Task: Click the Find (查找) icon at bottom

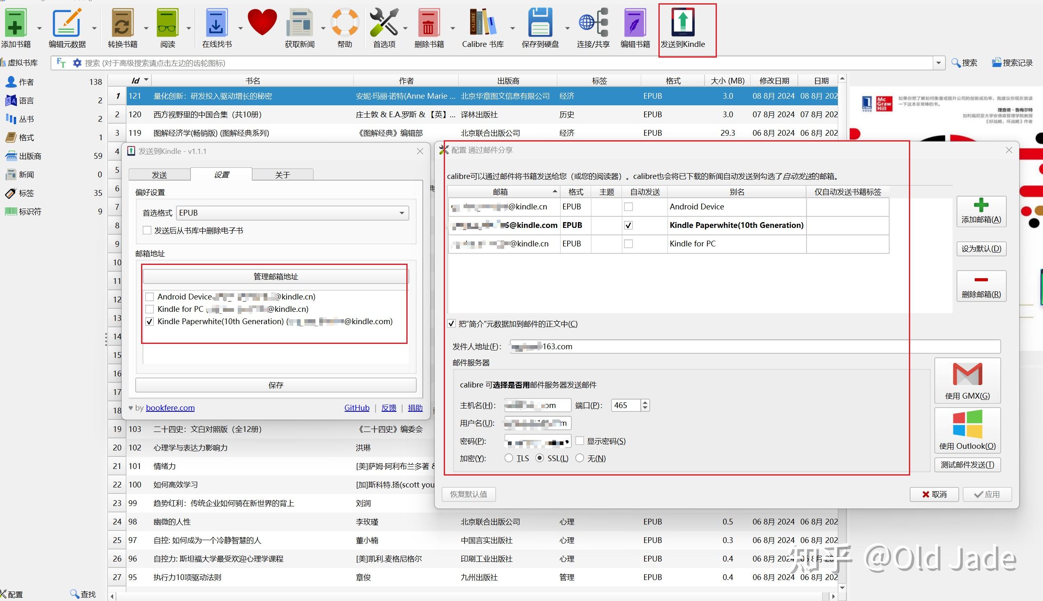Action: (x=83, y=594)
